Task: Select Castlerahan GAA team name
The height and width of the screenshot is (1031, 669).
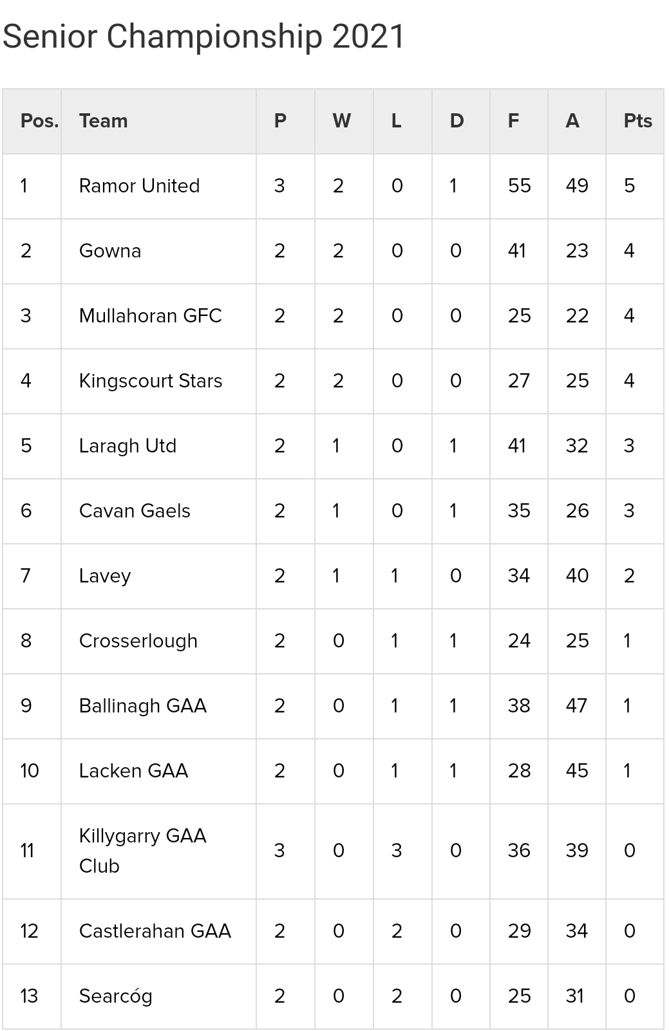Action: tap(155, 931)
